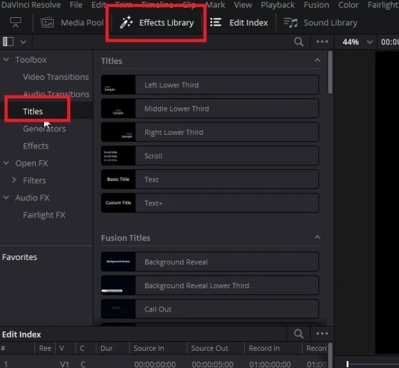Select the Left Lower Third title
Screen dimensions: 399x368
(x=210, y=85)
